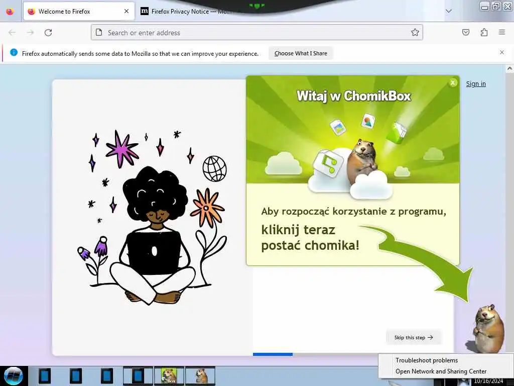Switch to the Welcome to Firefox tab
Screen dimensions: 514x386
(79, 11)
